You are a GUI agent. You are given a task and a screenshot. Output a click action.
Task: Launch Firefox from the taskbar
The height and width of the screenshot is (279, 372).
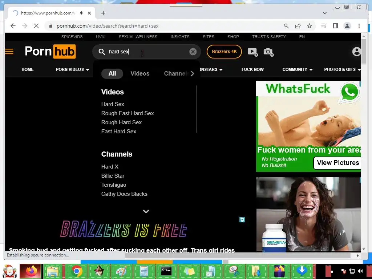coord(30,271)
